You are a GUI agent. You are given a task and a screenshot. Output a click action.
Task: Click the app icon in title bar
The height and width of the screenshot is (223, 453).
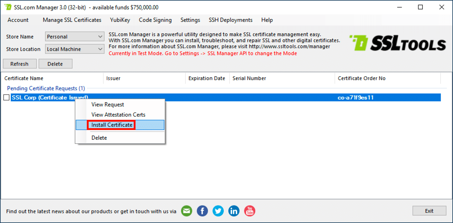click(8, 7)
